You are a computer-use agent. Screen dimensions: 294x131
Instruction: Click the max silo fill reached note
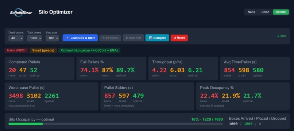pos(212,106)
